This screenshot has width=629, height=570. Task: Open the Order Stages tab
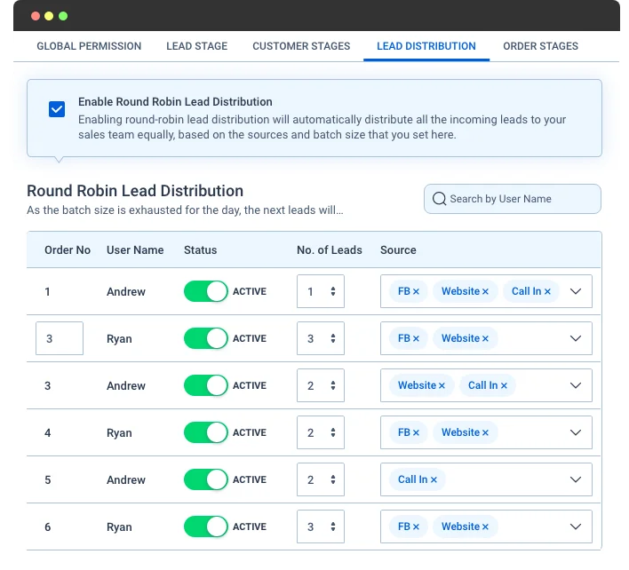[540, 46]
